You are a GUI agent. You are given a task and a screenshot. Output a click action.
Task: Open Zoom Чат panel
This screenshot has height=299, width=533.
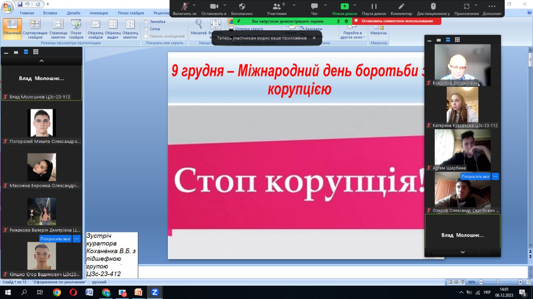click(314, 8)
